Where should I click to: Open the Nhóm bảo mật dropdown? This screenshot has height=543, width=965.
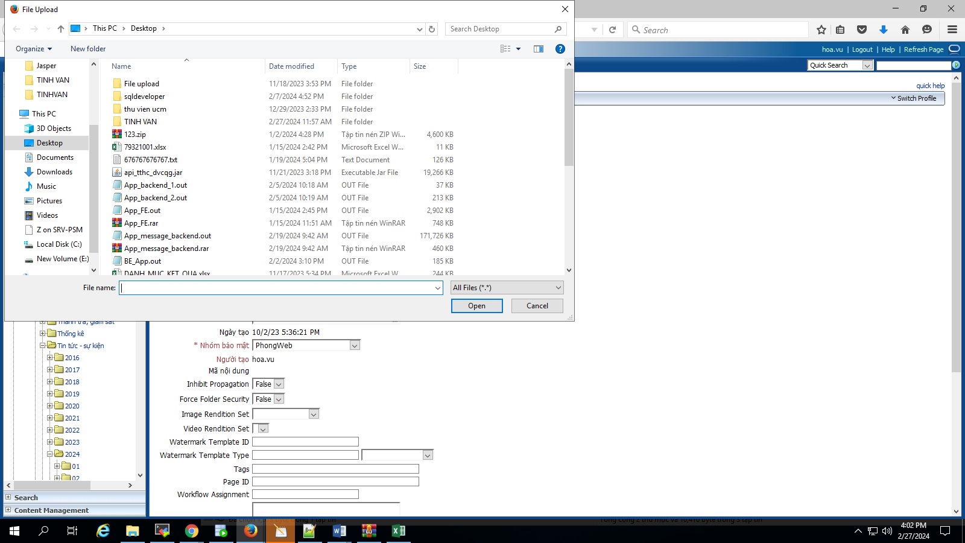pos(355,346)
